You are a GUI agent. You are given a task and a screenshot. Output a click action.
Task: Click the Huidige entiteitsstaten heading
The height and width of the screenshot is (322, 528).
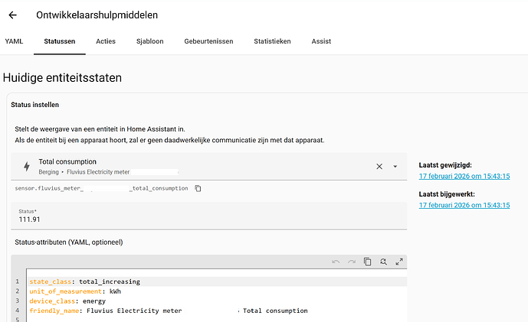point(62,78)
